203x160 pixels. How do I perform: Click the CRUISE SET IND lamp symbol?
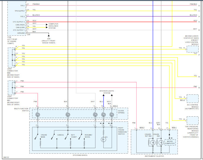[x=153, y=143]
